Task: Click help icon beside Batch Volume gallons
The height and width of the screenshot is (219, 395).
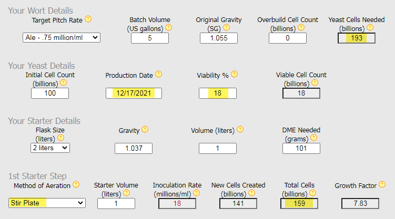Action: (x=169, y=27)
